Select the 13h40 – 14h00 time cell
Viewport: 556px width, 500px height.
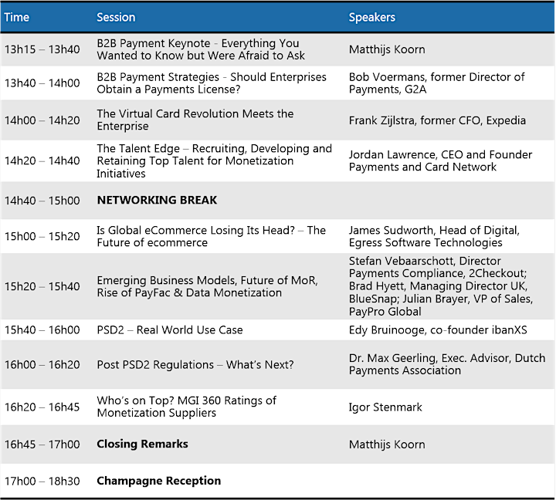click(x=42, y=83)
